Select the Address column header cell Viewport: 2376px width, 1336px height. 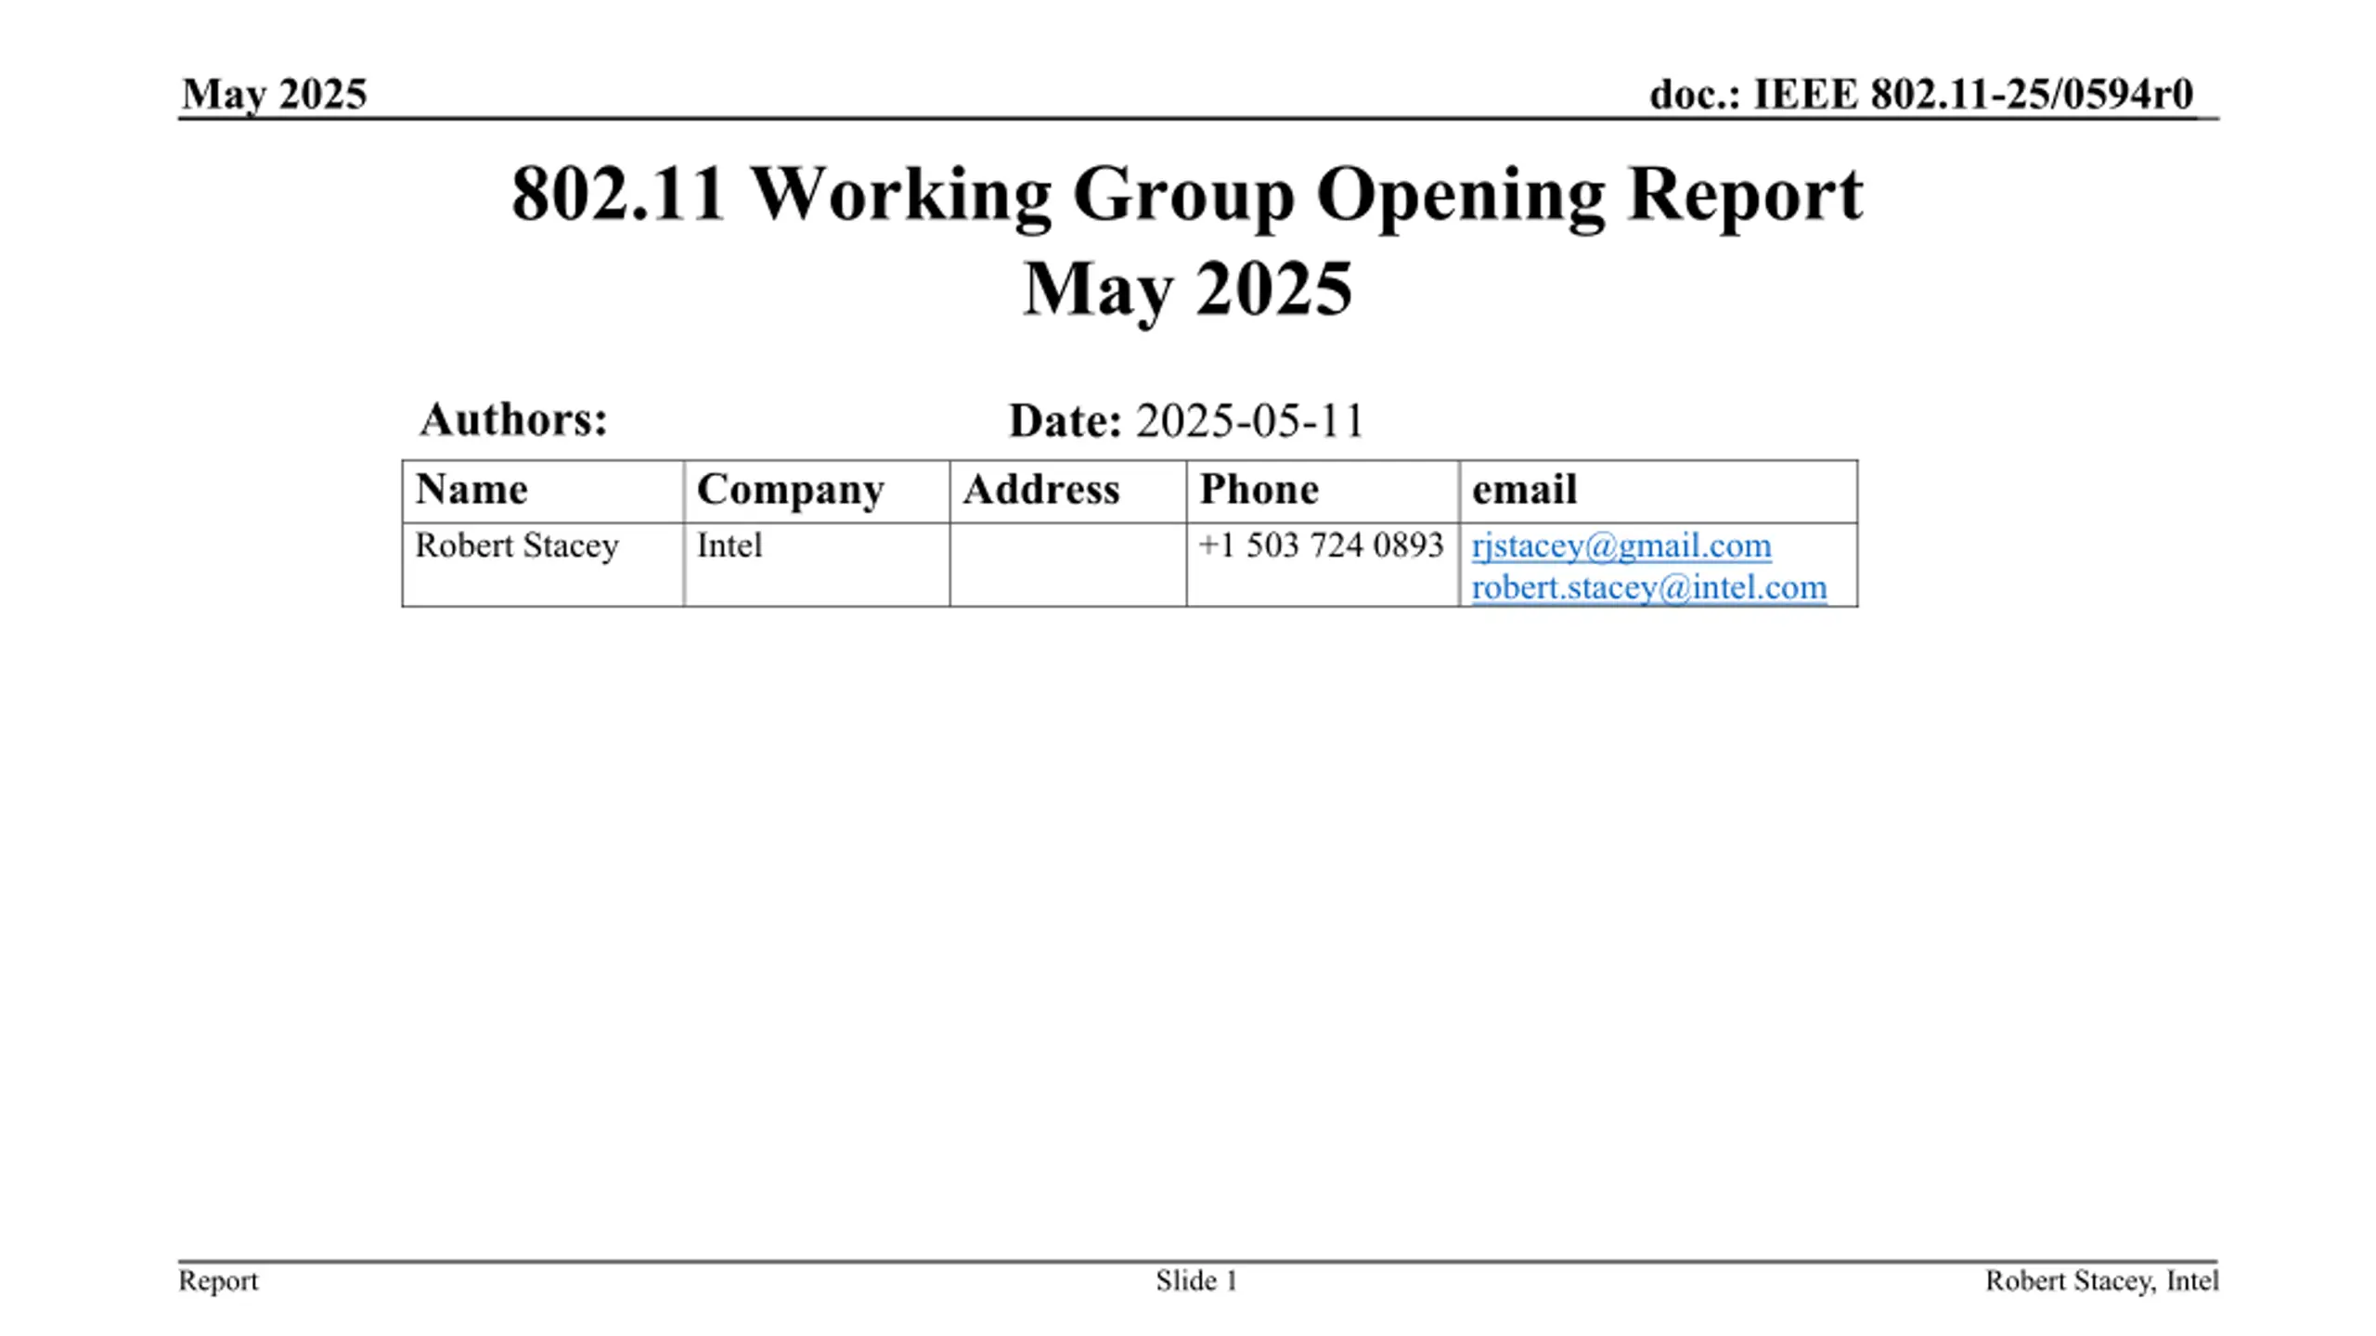click(1068, 491)
